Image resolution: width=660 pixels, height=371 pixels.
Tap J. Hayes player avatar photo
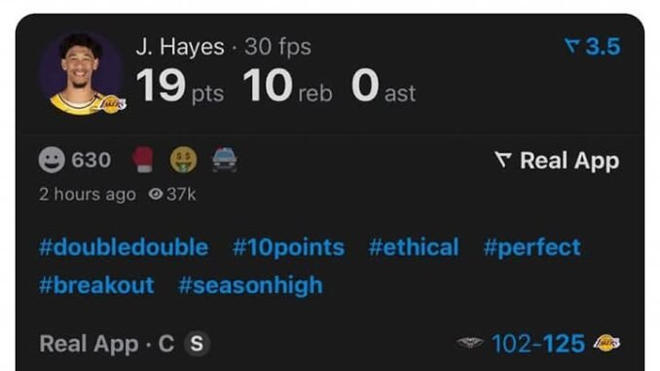[x=81, y=73]
